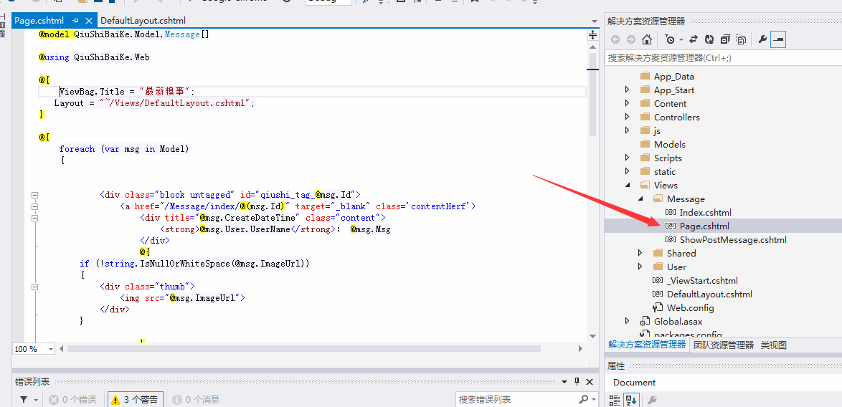Click the Error List search magnifier icon
This screenshot has height=407, width=842.
click(583, 400)
